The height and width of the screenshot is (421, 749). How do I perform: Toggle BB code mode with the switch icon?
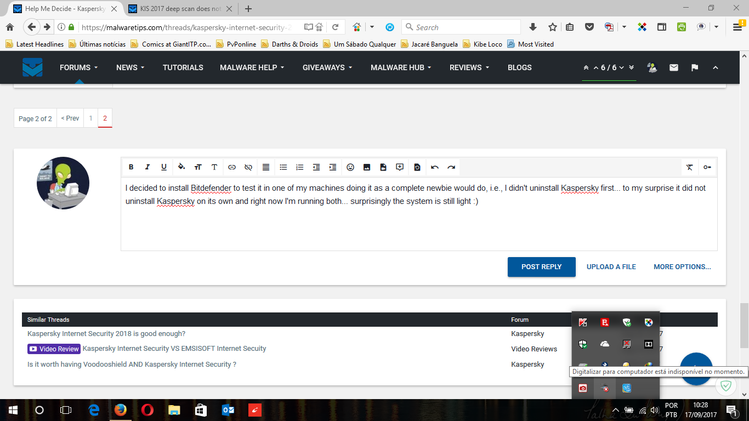click(707, 167)
